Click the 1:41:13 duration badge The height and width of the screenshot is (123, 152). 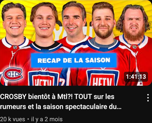(136, 76)
